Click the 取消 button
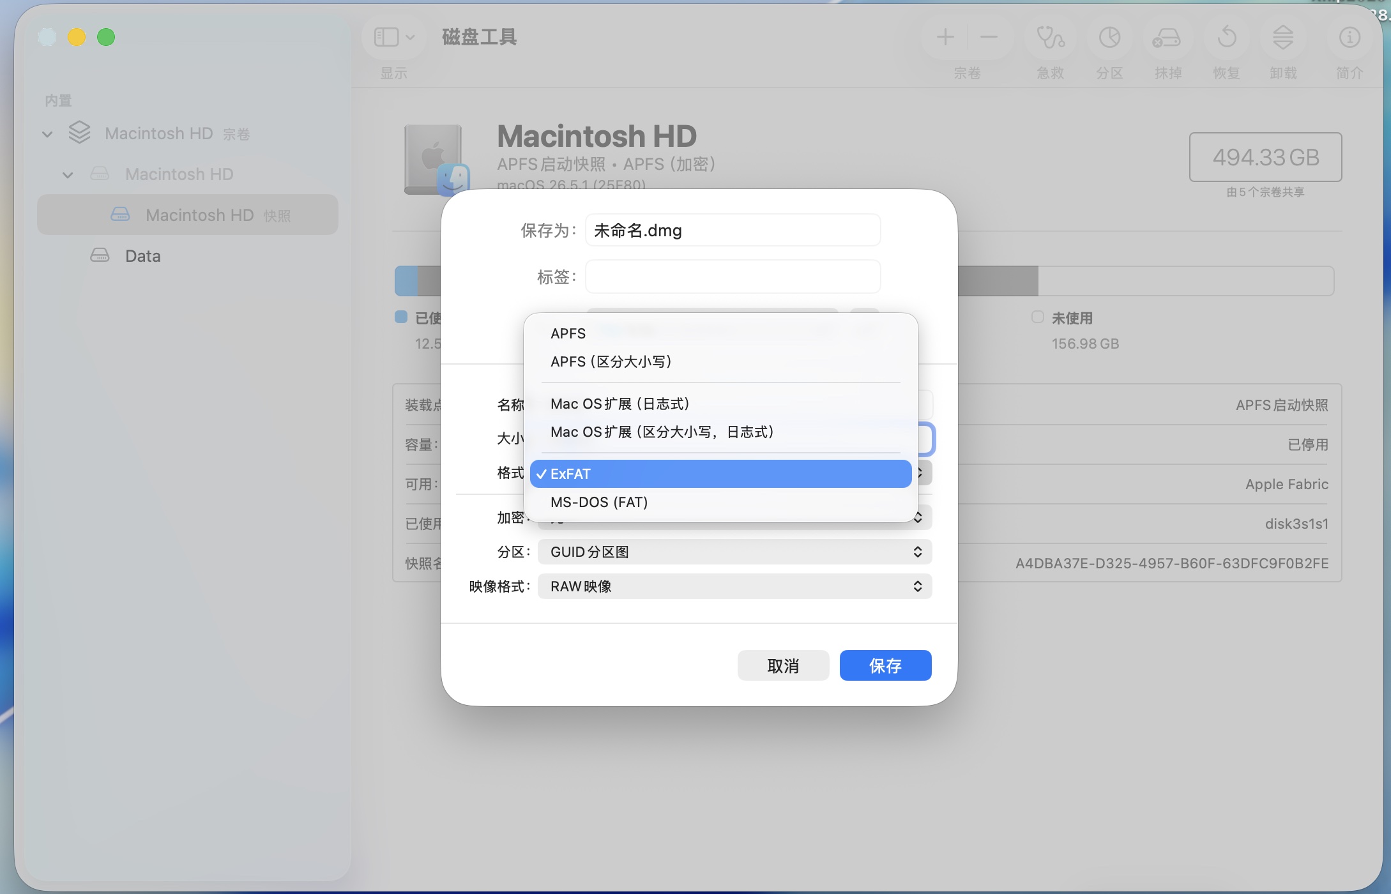Screen dimensions: 1391x894 (783, 665)
